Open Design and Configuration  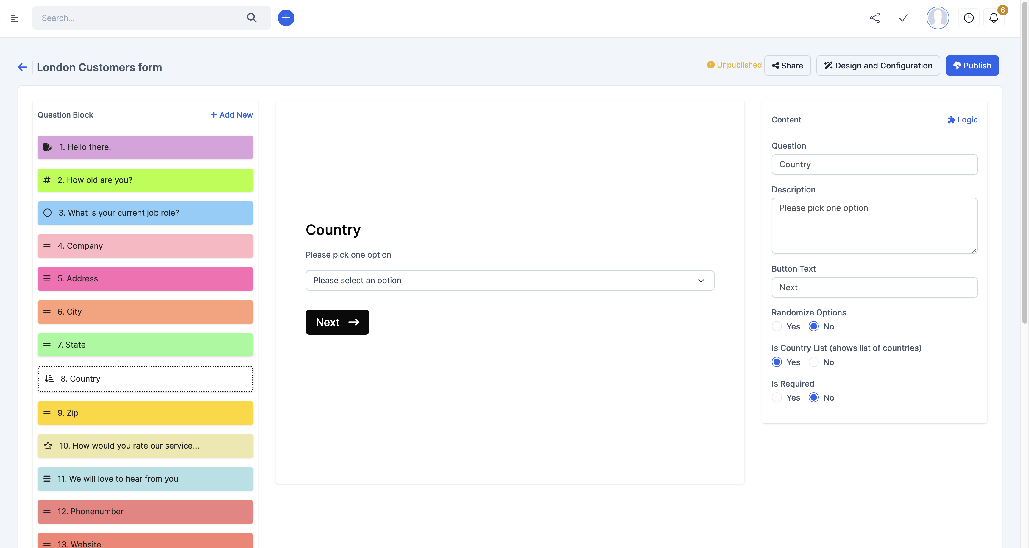click(878, 65)
